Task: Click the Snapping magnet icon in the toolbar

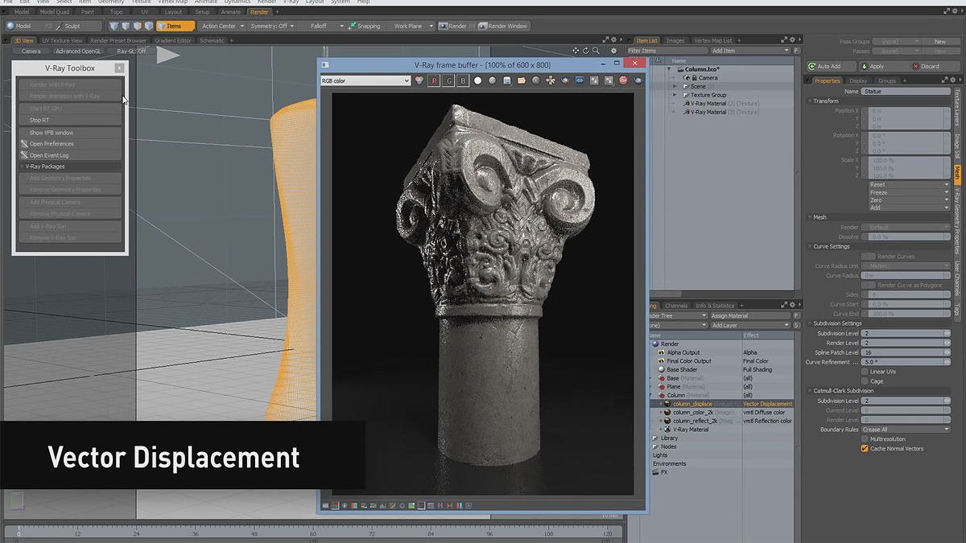Action: (x=353, y=25)
